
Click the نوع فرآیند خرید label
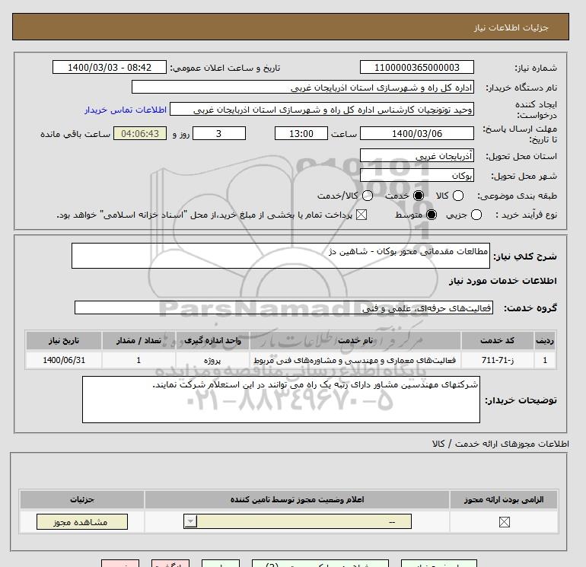point(526,215)
